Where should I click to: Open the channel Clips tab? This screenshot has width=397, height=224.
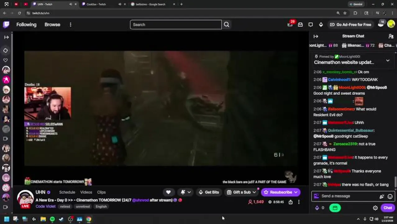pos(101,192)
